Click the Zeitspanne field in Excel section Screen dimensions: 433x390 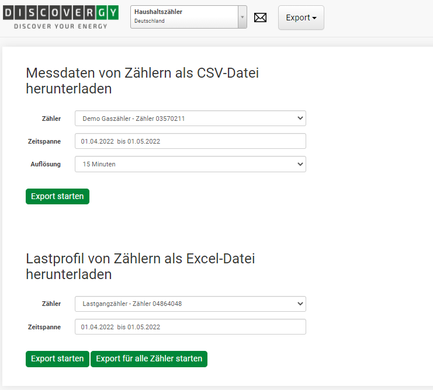[190, 327]
